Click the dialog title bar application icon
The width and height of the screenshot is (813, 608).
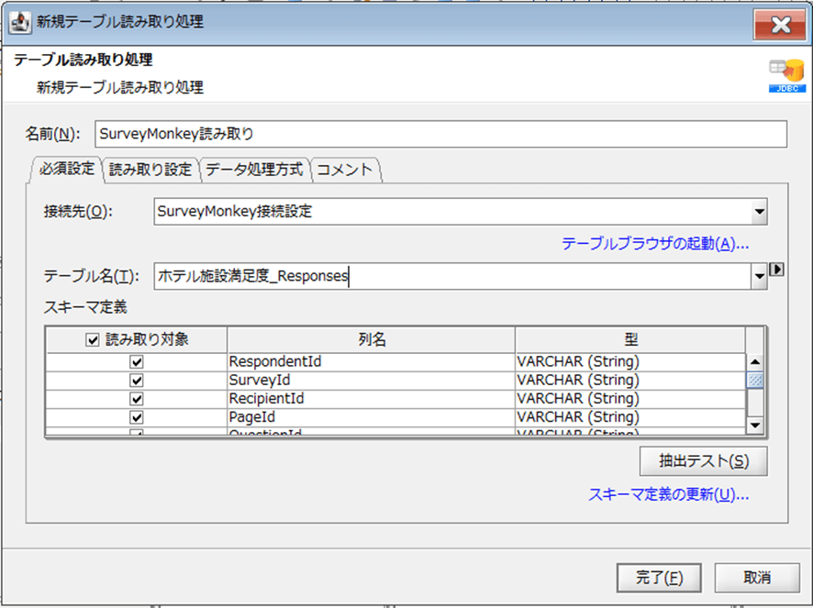click(x=20, y=23)
